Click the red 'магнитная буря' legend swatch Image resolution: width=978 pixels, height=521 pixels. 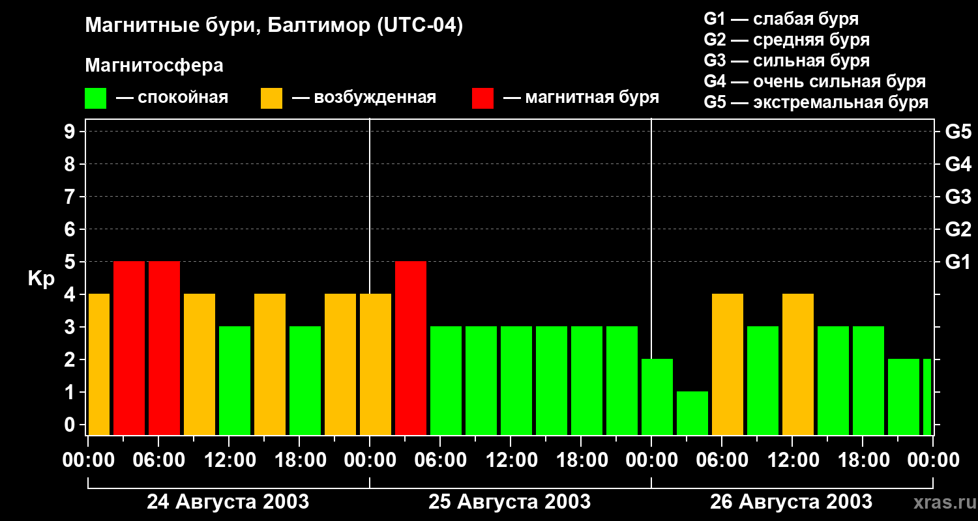482,98
